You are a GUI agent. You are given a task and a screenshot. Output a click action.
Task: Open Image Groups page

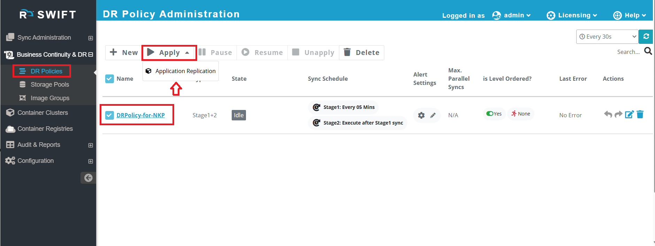pyautogui.click(x=50, y=98)
